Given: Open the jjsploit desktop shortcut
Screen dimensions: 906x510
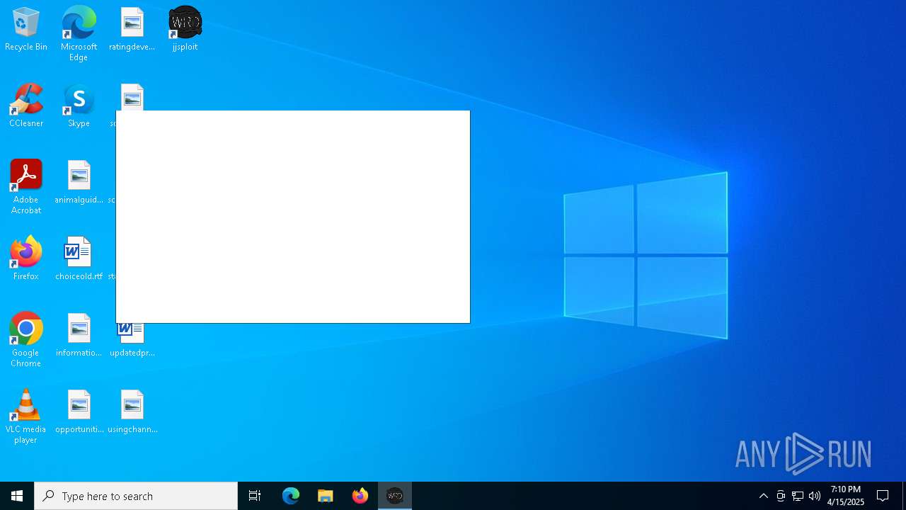Looking at the screenshot, I should tap(185, 30).
